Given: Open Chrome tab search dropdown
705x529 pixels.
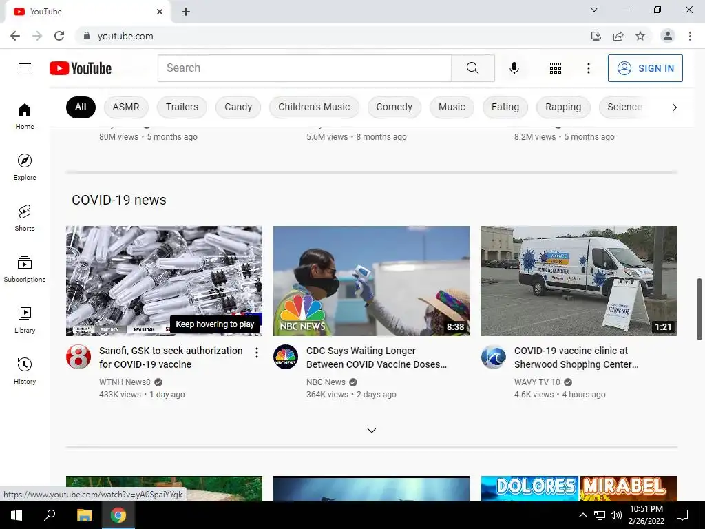Looking at the screenshot, I should coord(594,10).
